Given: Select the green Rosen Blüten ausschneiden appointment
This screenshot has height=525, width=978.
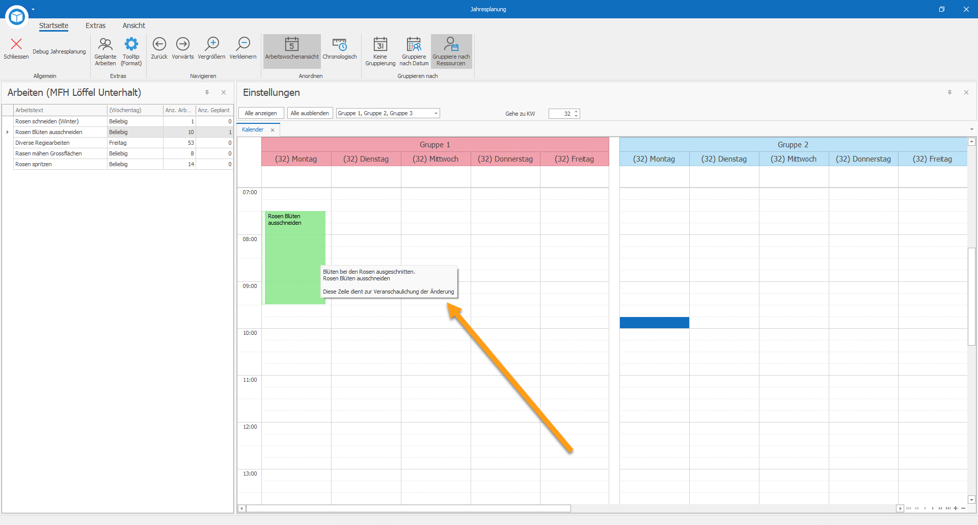Looking at the screenshot, I should [x=294, y=257].
